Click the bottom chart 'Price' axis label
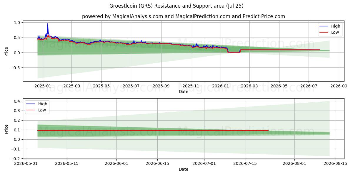 [6, 129]
